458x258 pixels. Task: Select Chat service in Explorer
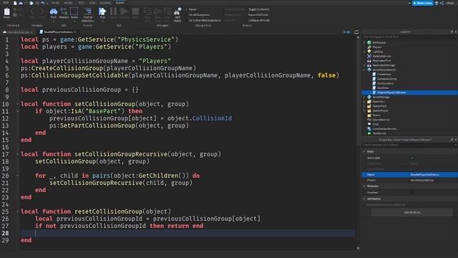click(375, 124)
